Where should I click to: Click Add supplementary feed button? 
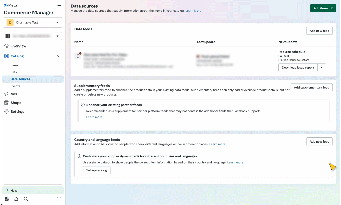pos(311,88)
